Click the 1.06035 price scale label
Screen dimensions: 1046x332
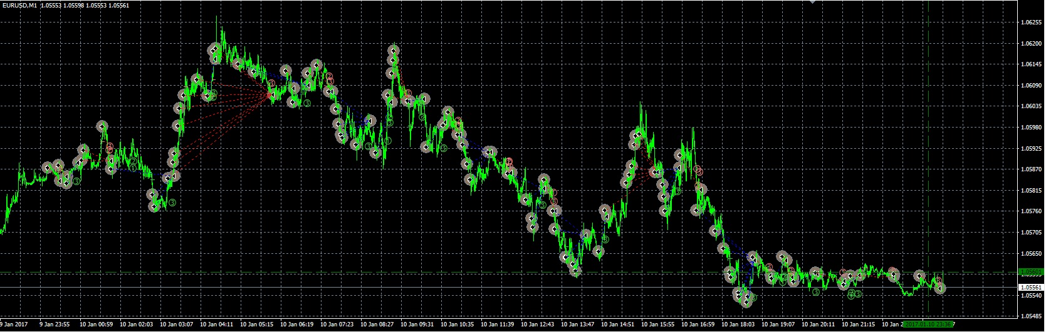click(x=1031, y=106)
